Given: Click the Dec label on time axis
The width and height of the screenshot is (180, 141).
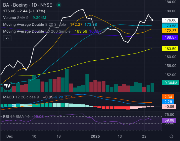Looking at the screenshot, I should [10, 136].
